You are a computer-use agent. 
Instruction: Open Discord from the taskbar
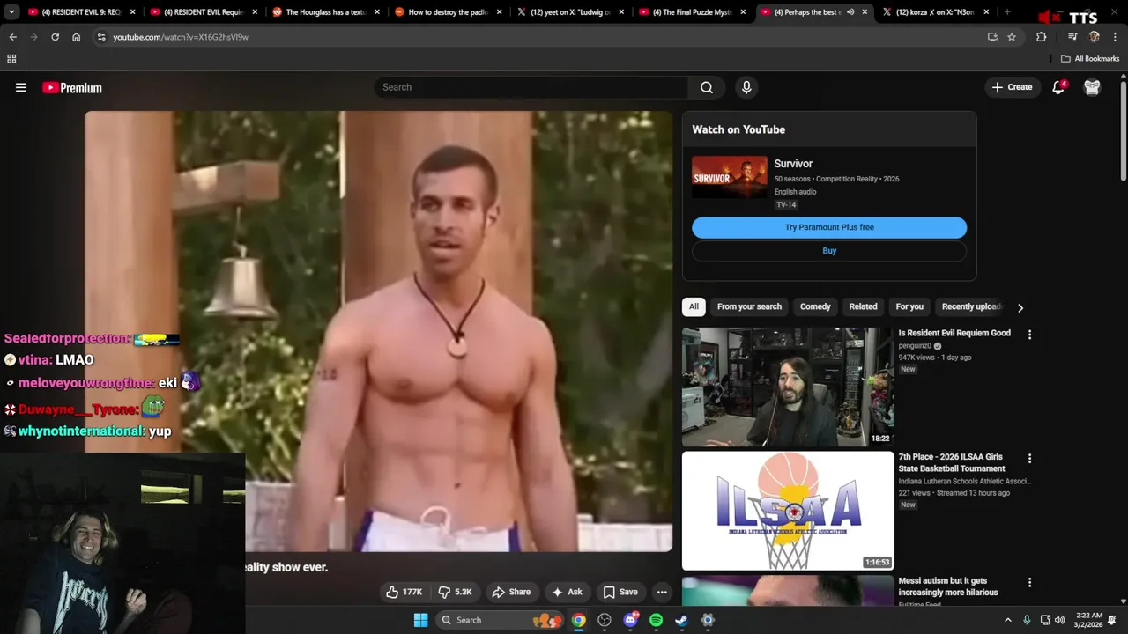click(x=630, y=620)
